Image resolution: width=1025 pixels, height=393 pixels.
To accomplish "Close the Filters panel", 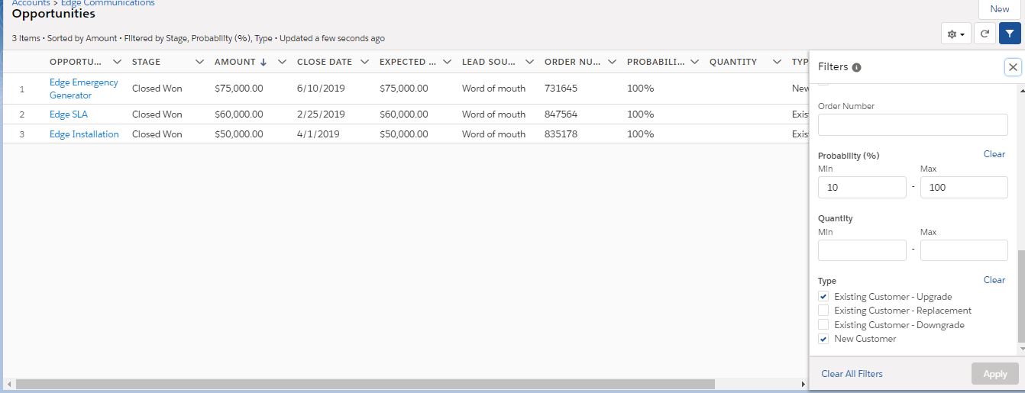I will tap(1013, 67).
